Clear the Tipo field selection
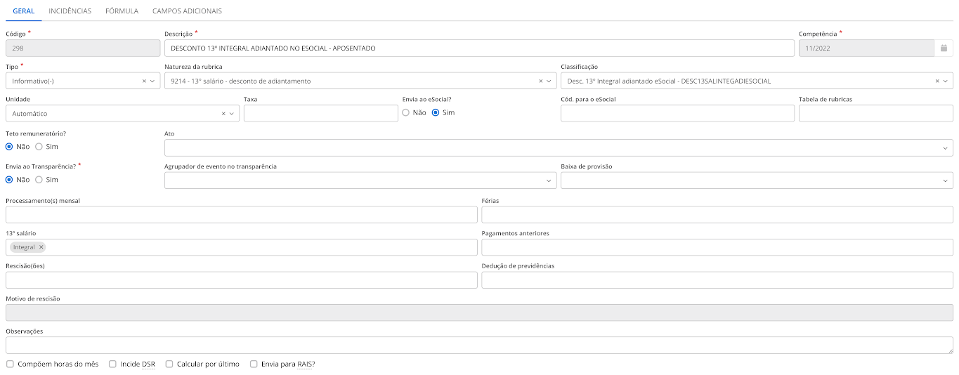 [144, 81]
